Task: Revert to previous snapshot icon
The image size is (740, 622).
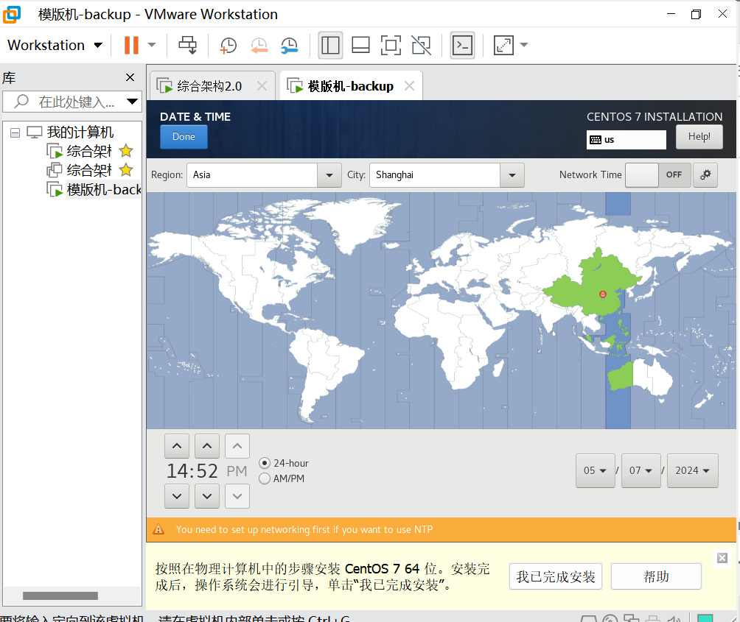Action: click(259, 45)
